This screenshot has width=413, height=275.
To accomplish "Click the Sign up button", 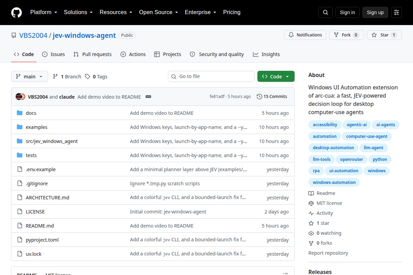I will point(375,12).
